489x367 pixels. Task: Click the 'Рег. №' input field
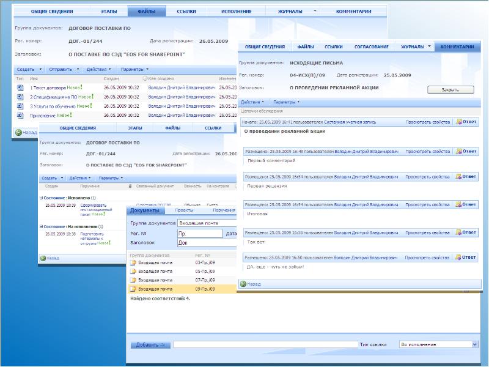(x=199, y=233)
